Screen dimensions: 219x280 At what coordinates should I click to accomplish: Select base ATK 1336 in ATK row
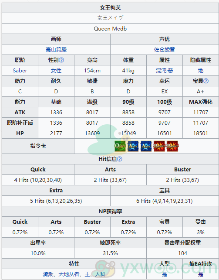56,113
